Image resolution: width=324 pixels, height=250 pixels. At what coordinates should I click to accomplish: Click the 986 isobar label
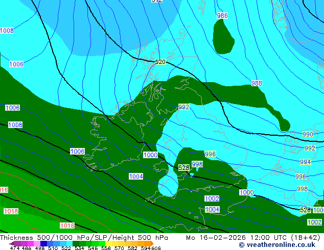click(x=222, y=16)
